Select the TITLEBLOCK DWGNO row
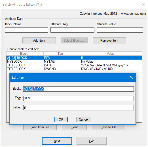148x147 pixels. [74, 69]
